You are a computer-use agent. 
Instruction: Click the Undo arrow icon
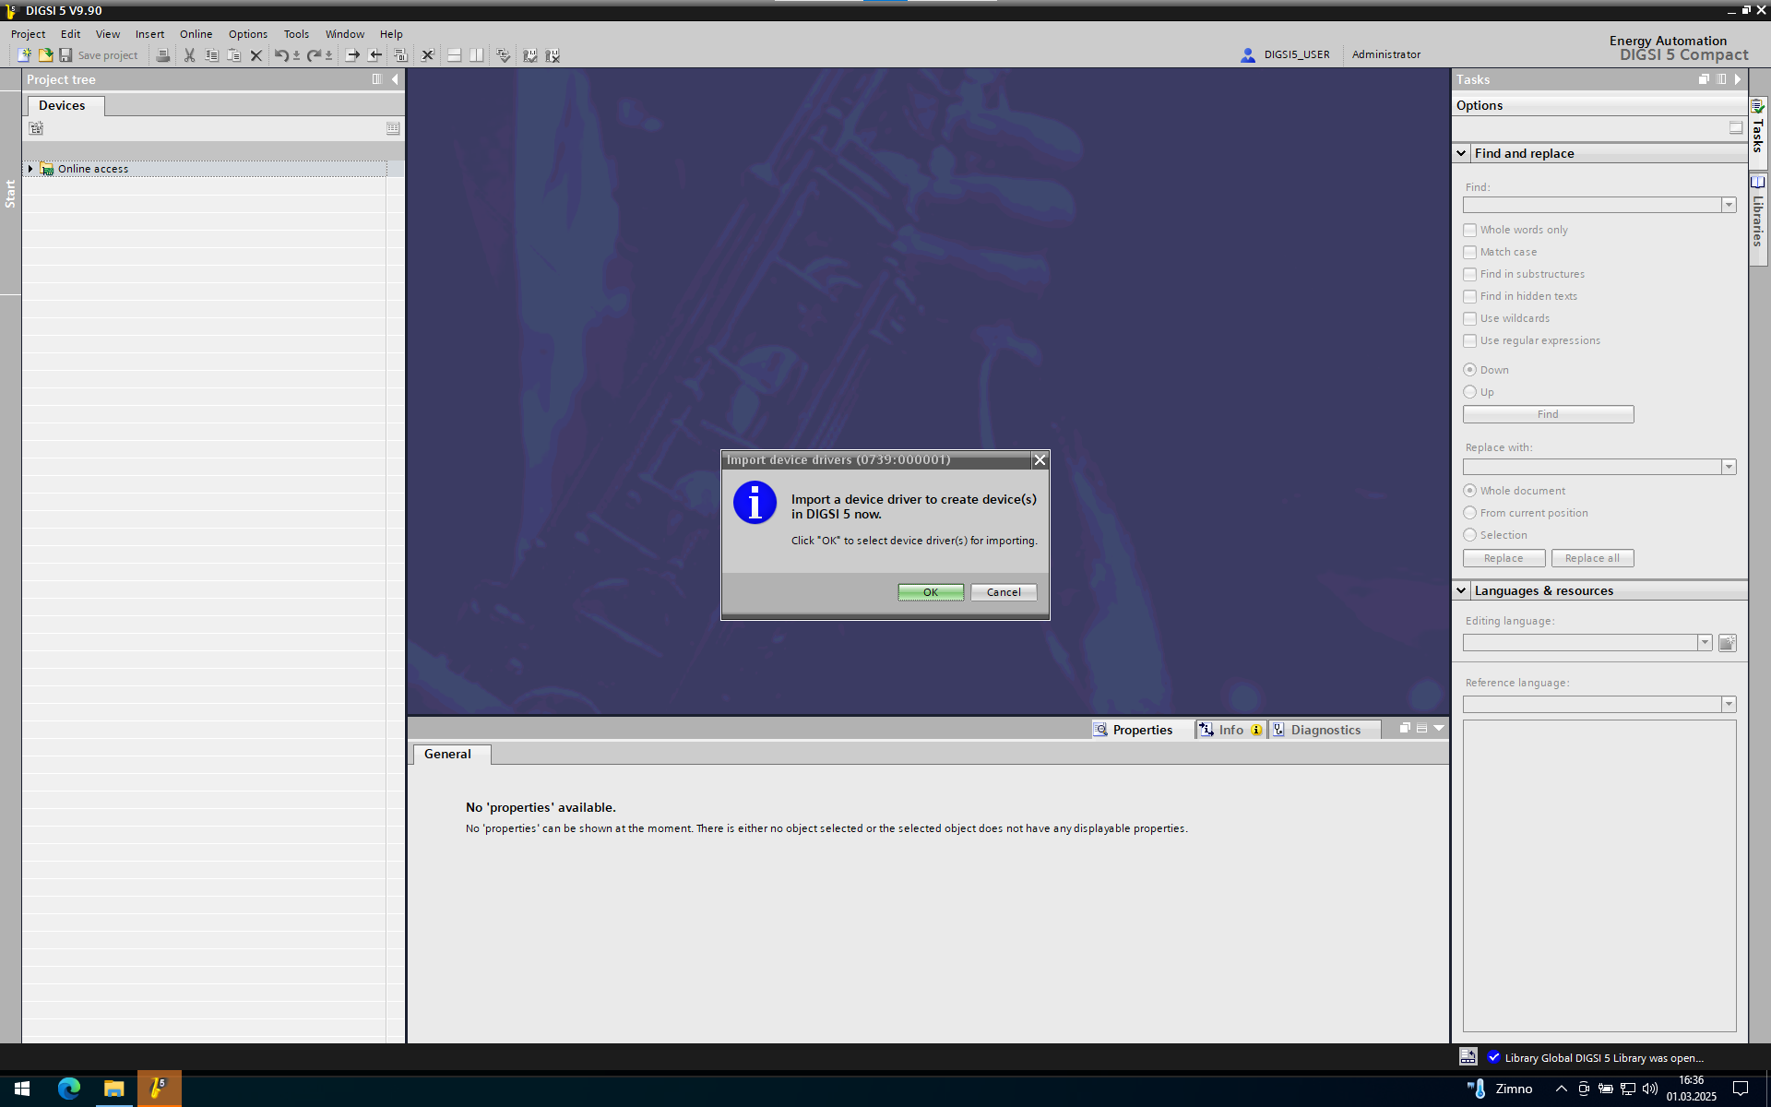281,55
